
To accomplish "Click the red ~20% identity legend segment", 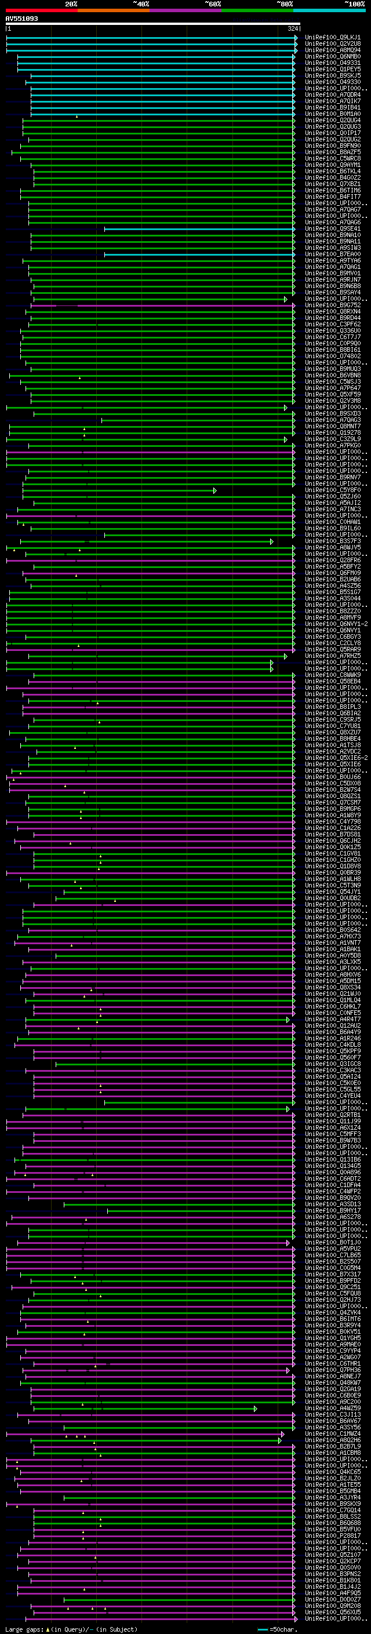I will (41, 10).
